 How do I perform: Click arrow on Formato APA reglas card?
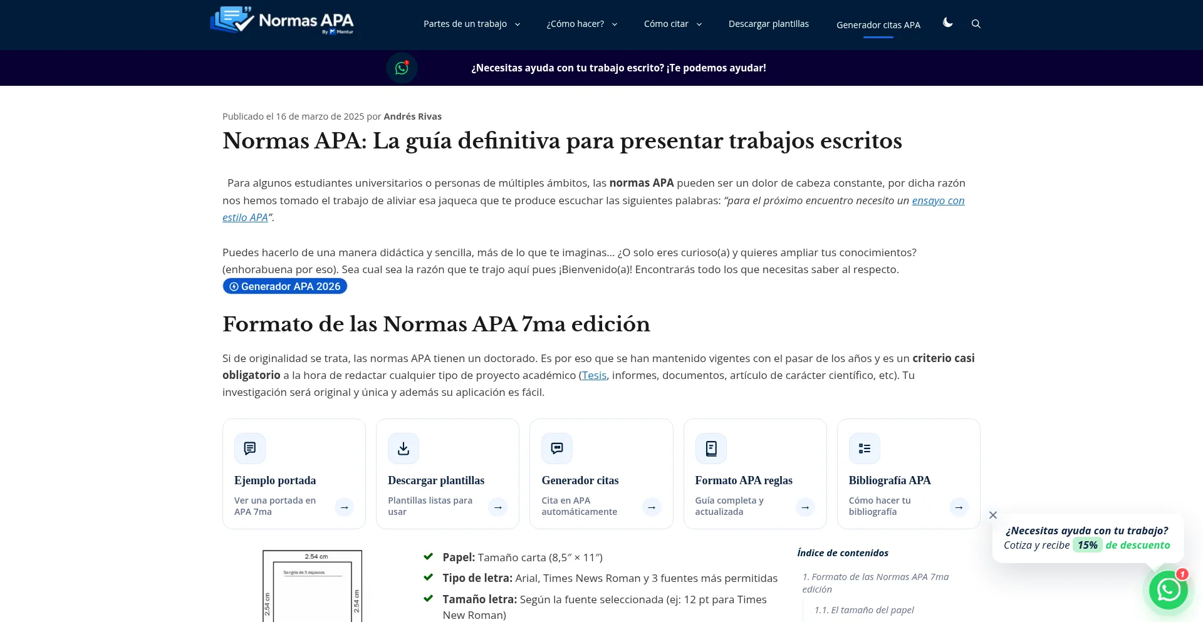tap(805, 507)
